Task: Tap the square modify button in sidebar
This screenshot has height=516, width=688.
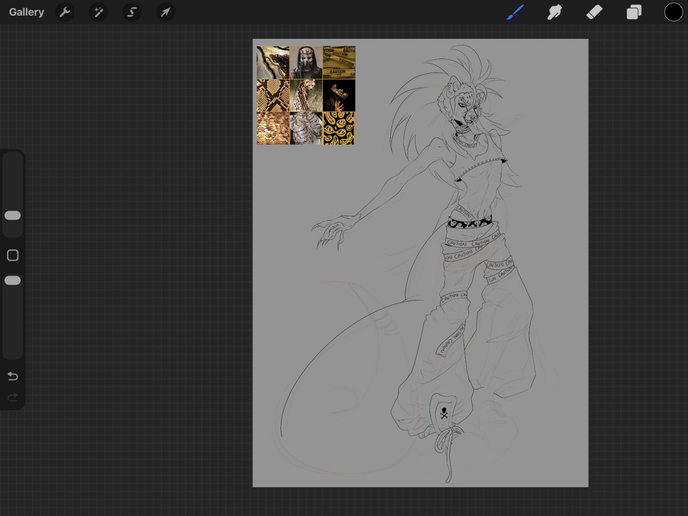Action: tap(13, 255)
